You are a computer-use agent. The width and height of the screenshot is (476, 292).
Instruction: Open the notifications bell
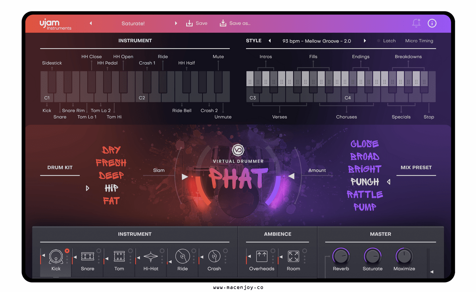(x=416, y=23)
